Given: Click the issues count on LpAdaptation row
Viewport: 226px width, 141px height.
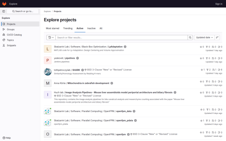Looking at the screenshot, I should click(x=220, y=47).
